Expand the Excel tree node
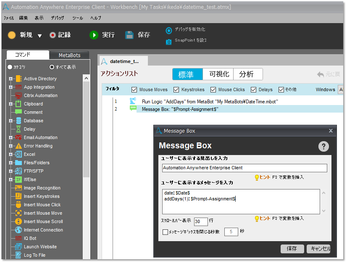Screen dimensions: 347x263 (x=11, y=154)
